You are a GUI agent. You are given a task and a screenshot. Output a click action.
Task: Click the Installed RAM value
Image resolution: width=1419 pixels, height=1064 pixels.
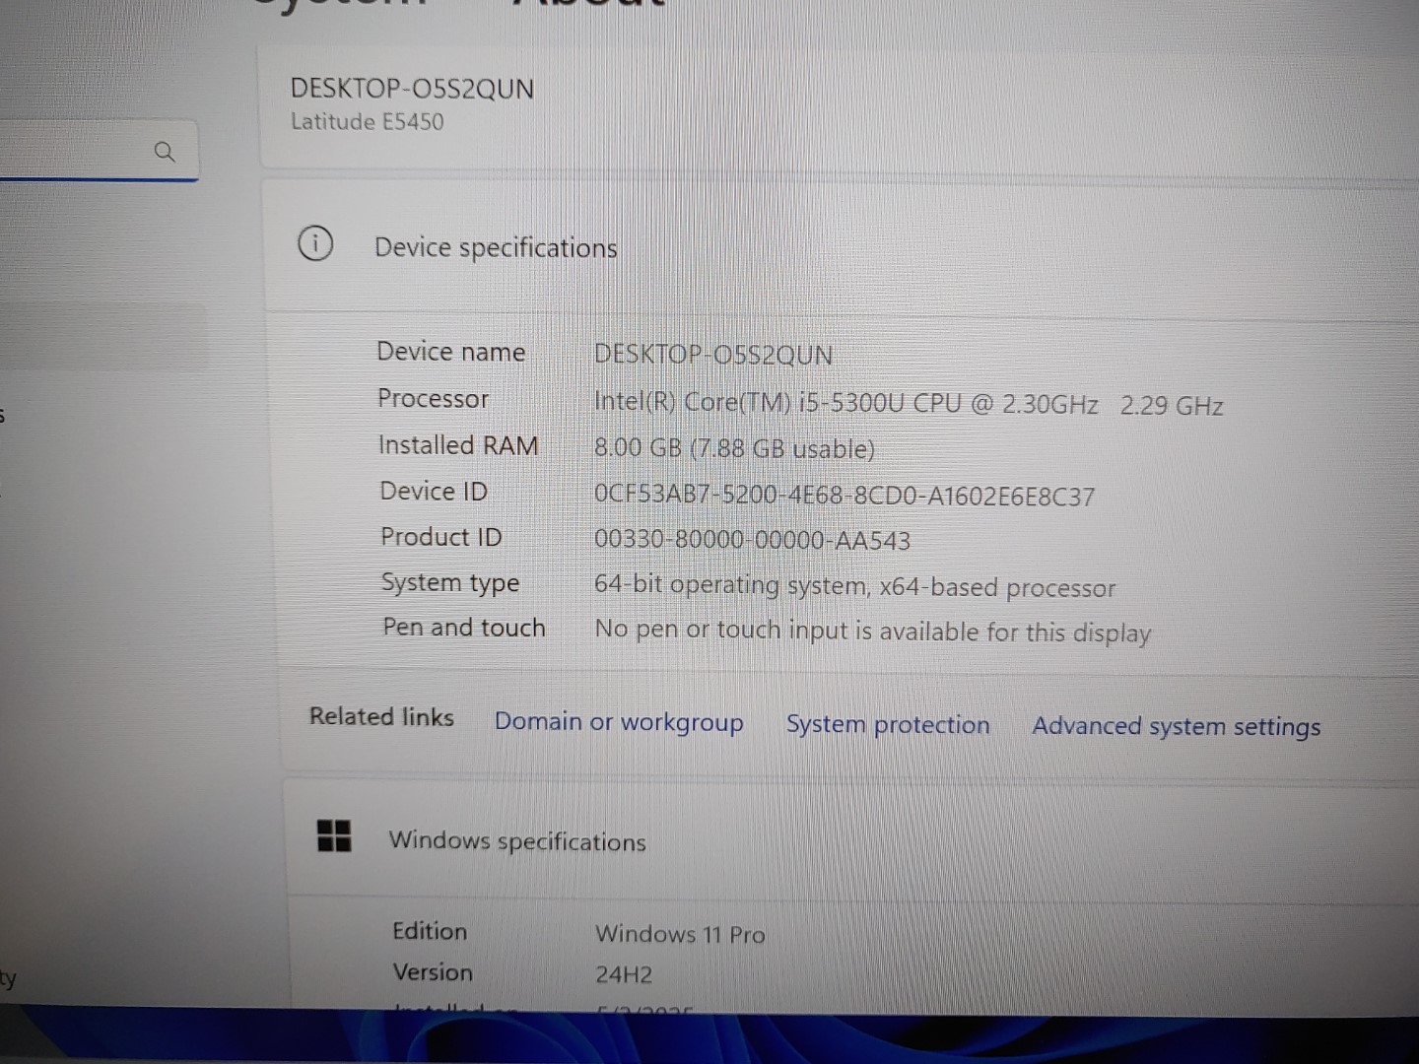pyautogui.click(x=734, y=448)
